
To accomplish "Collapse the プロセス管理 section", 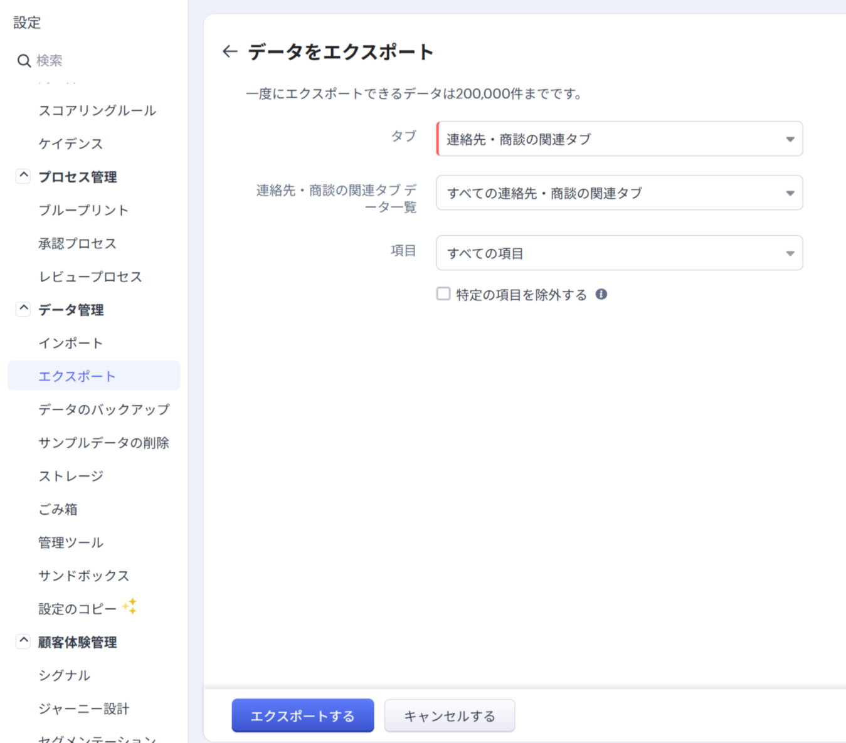I will click(23, 176).
